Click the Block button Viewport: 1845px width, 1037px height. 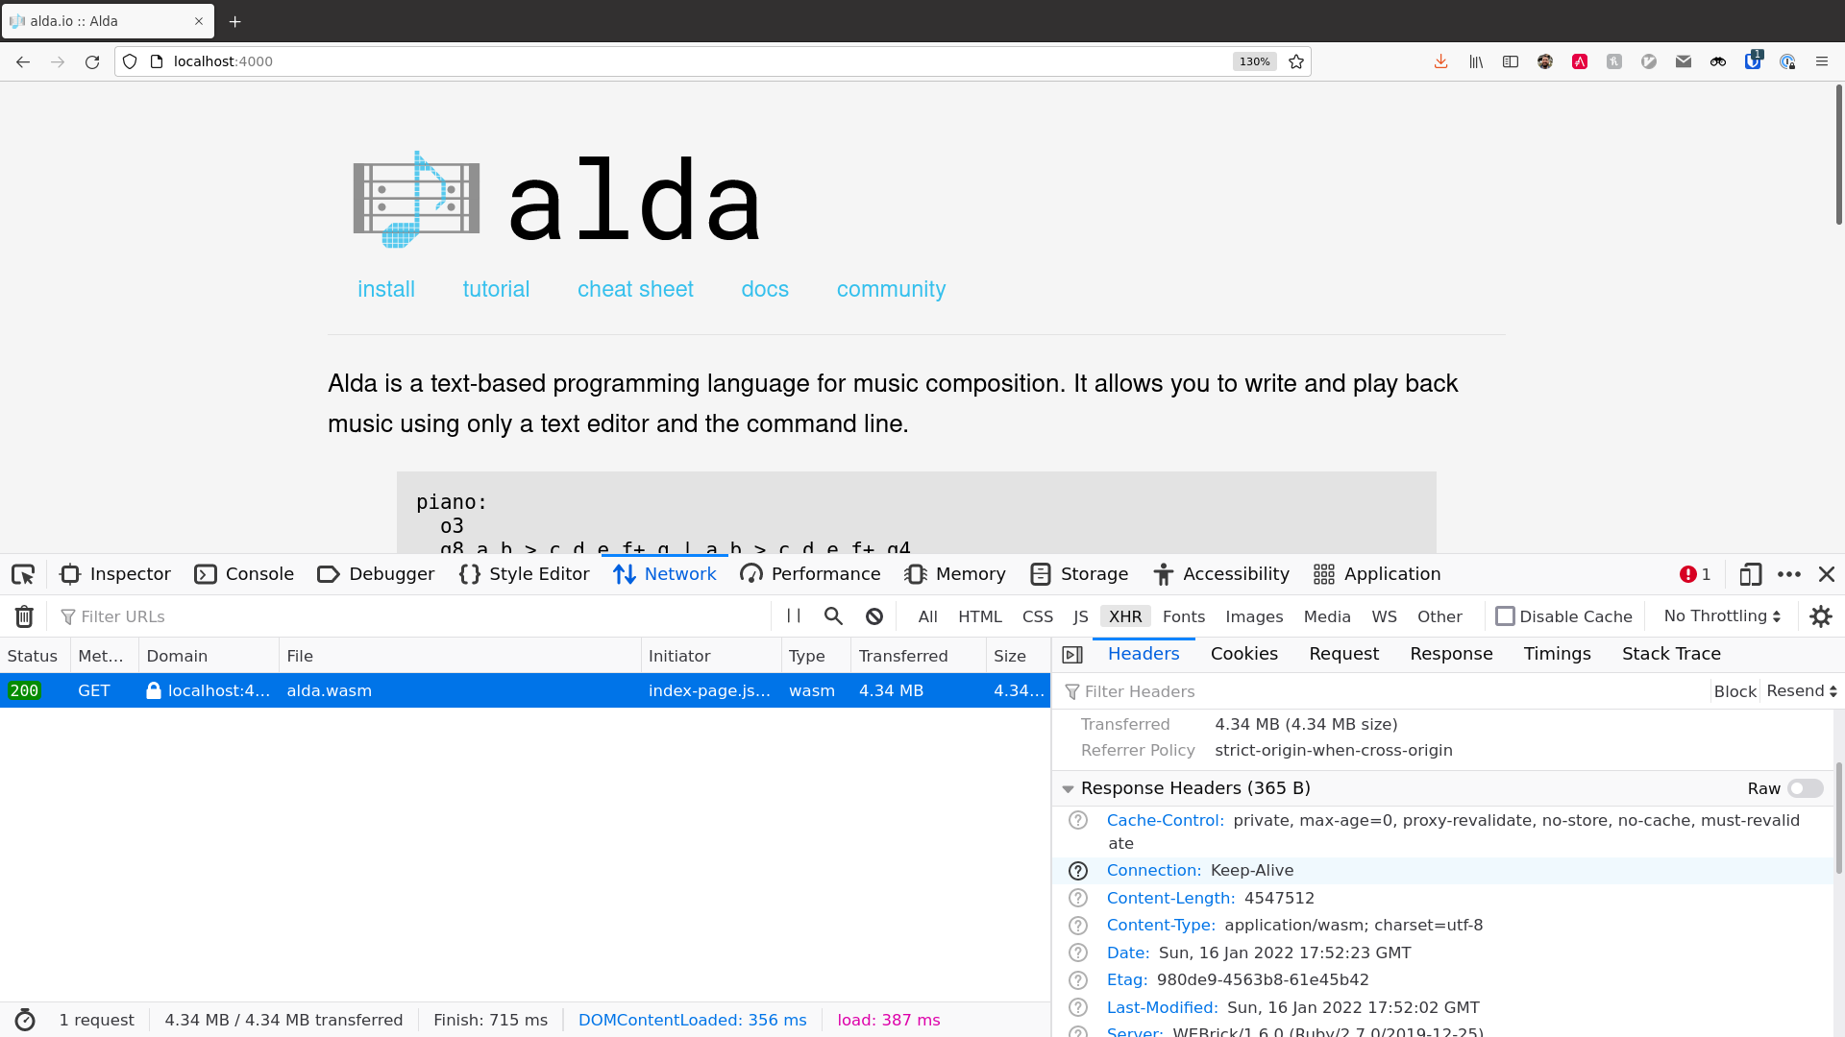1734,691
